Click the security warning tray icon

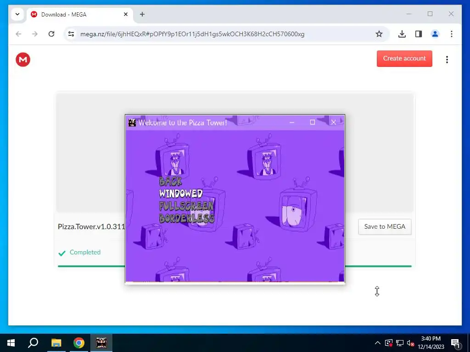click(x=389, y=343)
